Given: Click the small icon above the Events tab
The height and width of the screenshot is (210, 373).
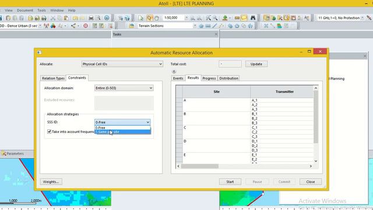Looking at the screenshot, I should coord(174,71).
